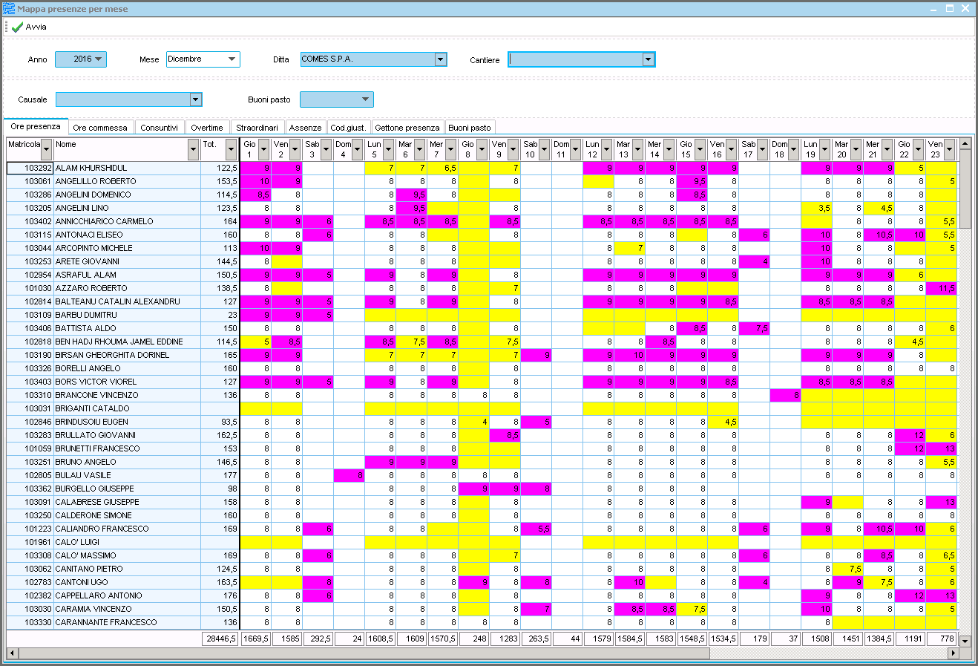Open the Ven 23 column filter arrow
This screenshot has height=666, width=978.
click(x=949, y=149)
